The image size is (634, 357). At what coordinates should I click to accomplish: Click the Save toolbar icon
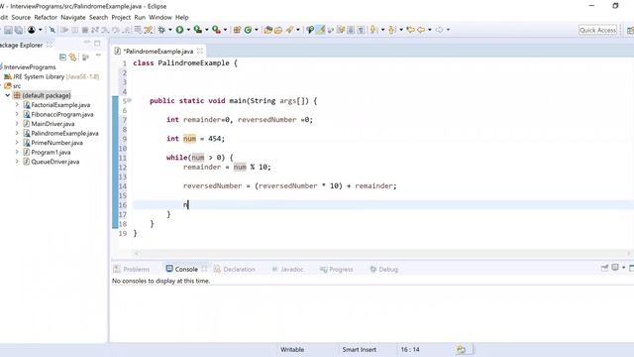[x=8, y=30]
